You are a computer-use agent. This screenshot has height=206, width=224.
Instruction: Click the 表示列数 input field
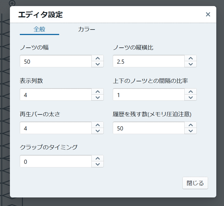click(55, 95)
